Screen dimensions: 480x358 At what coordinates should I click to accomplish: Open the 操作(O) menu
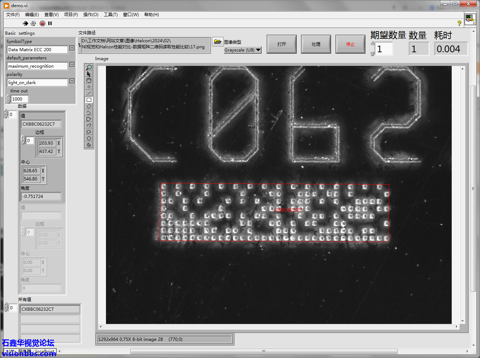[x=91, y=15]
